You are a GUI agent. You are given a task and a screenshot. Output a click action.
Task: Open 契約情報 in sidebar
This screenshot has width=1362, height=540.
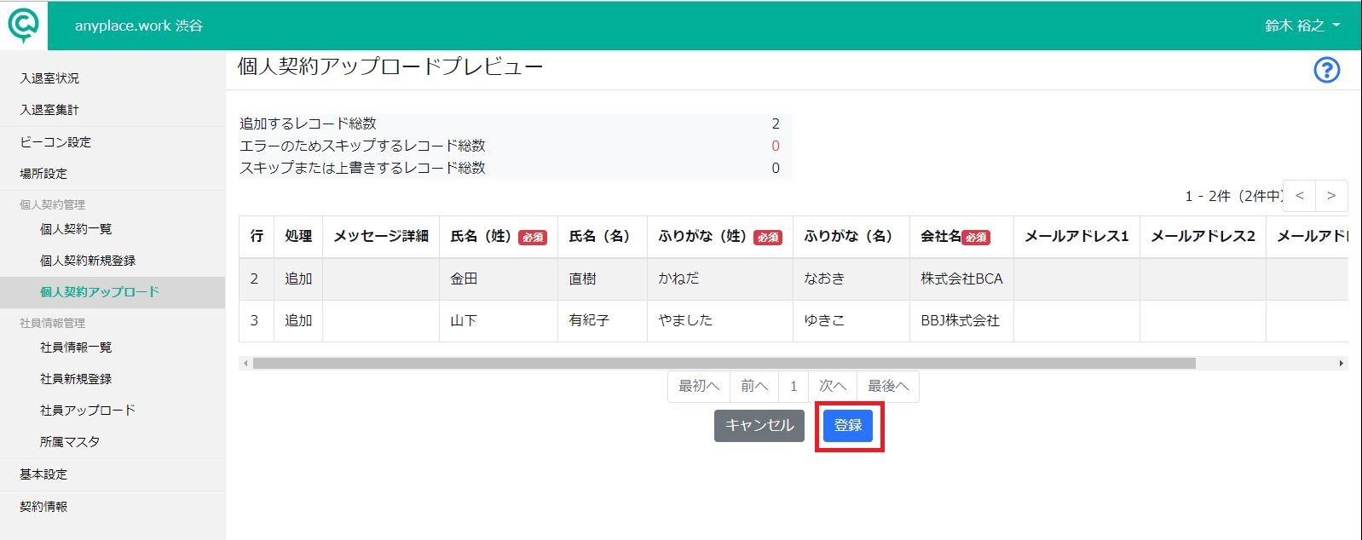tap(43, 507)
